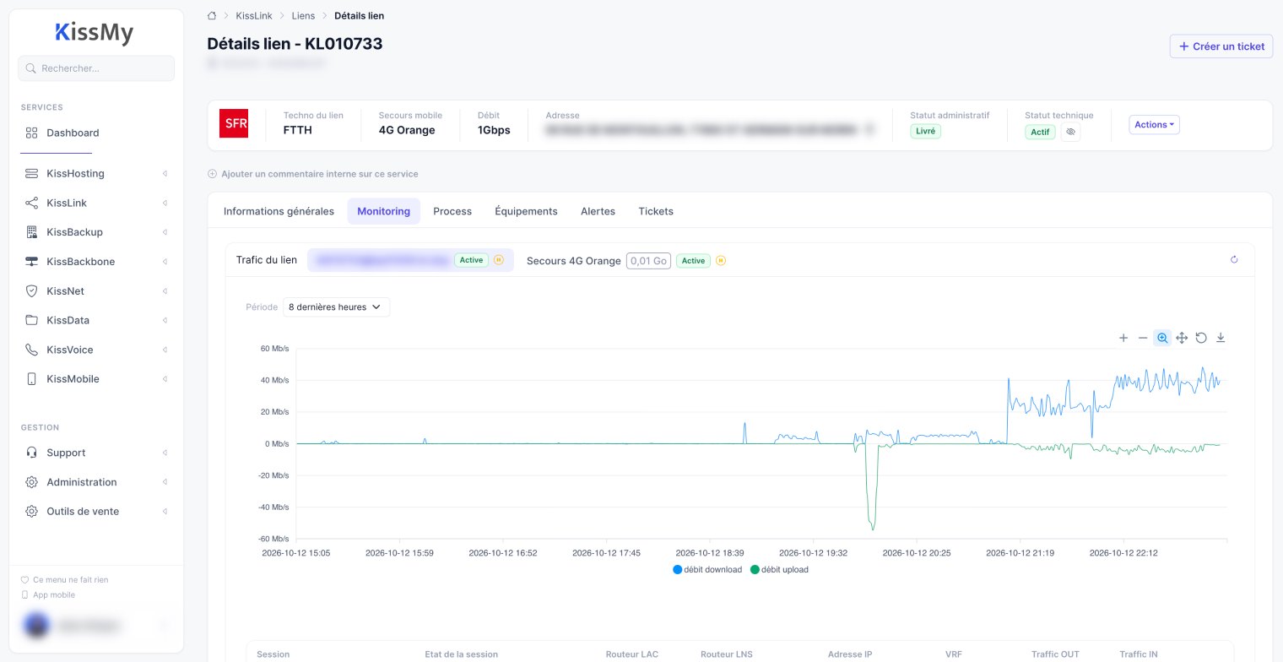Open the user profile at sidebar bottom
The height and width of the screenshot is (662, 1283).
[x=95, y=626]
